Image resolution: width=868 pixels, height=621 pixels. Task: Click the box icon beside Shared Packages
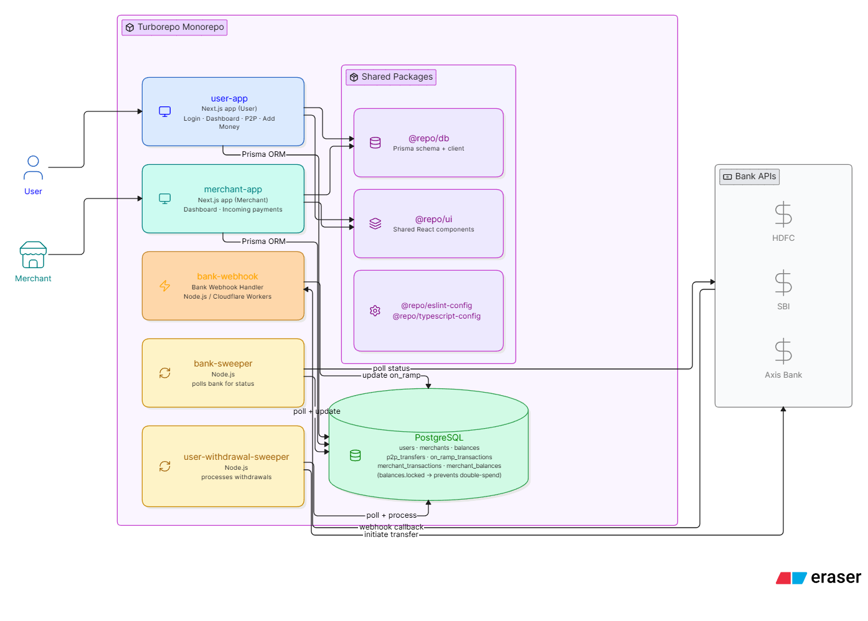tap(354, 77)
